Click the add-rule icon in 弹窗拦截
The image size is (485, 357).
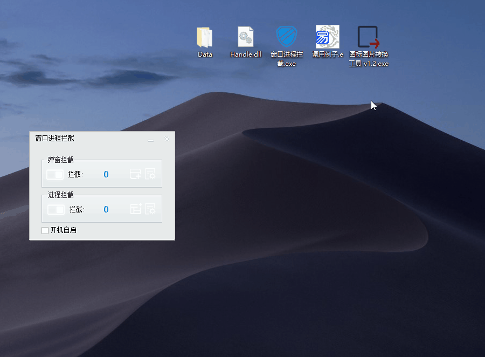point(136,174)
